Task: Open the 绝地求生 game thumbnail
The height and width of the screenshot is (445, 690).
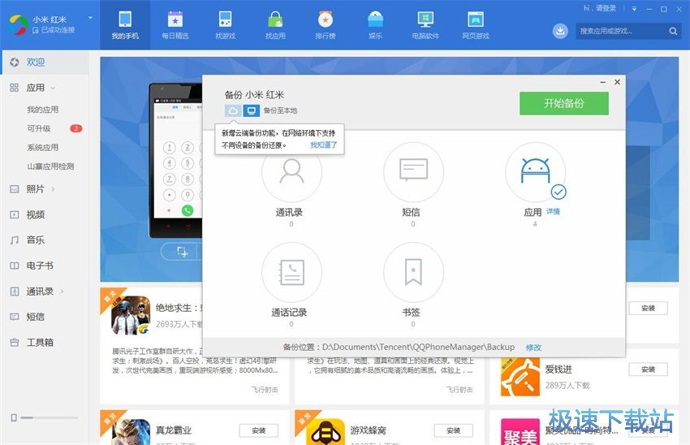Action: 131,315
